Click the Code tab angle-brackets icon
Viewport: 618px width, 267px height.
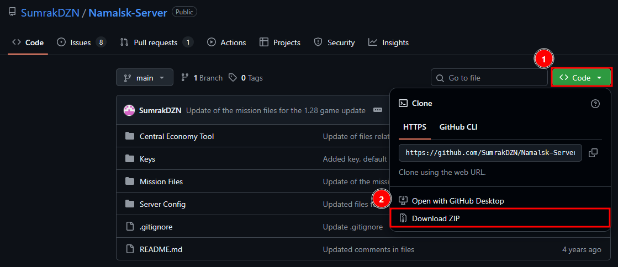click(16, 42)
